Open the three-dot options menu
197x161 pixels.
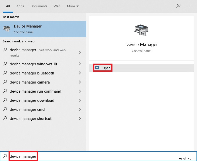[189, 6]
